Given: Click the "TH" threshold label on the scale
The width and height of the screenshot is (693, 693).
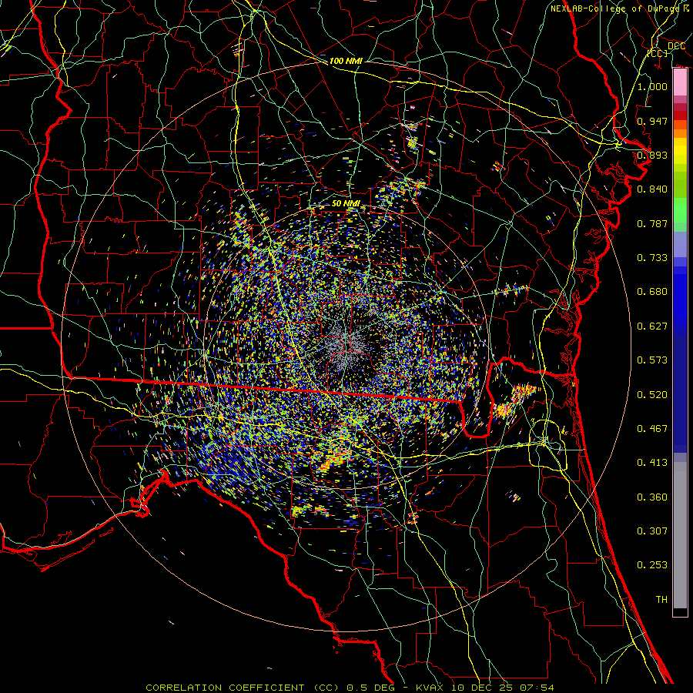Looking at the screenshot, I should click(x=661, y=600).
